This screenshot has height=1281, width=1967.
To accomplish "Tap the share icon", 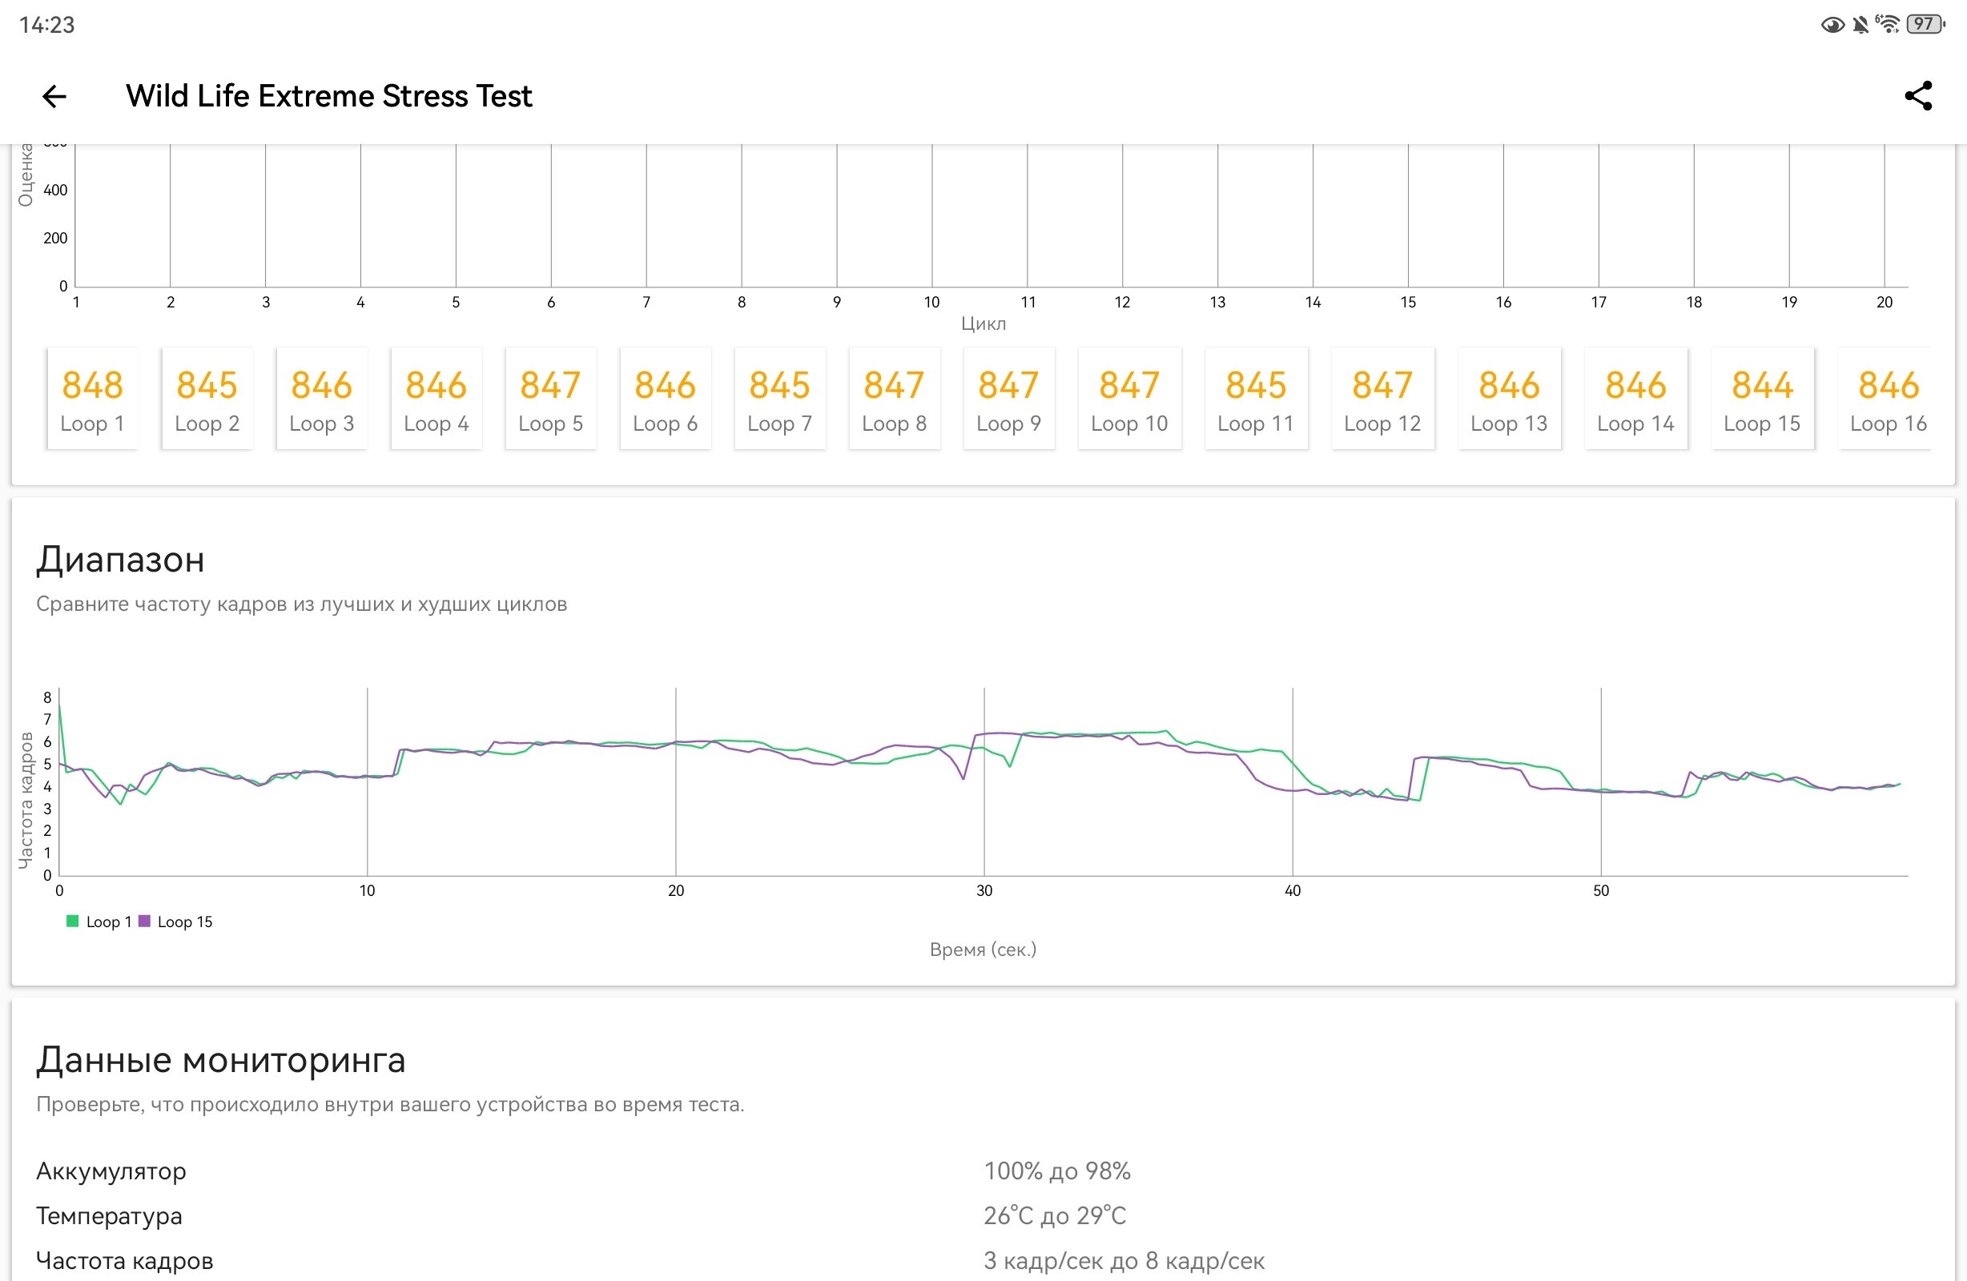I will (x=1918, y=96).
